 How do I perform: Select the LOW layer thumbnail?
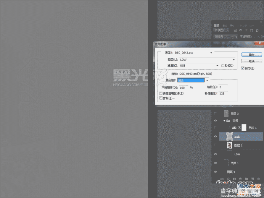click(x=230, y=154)
